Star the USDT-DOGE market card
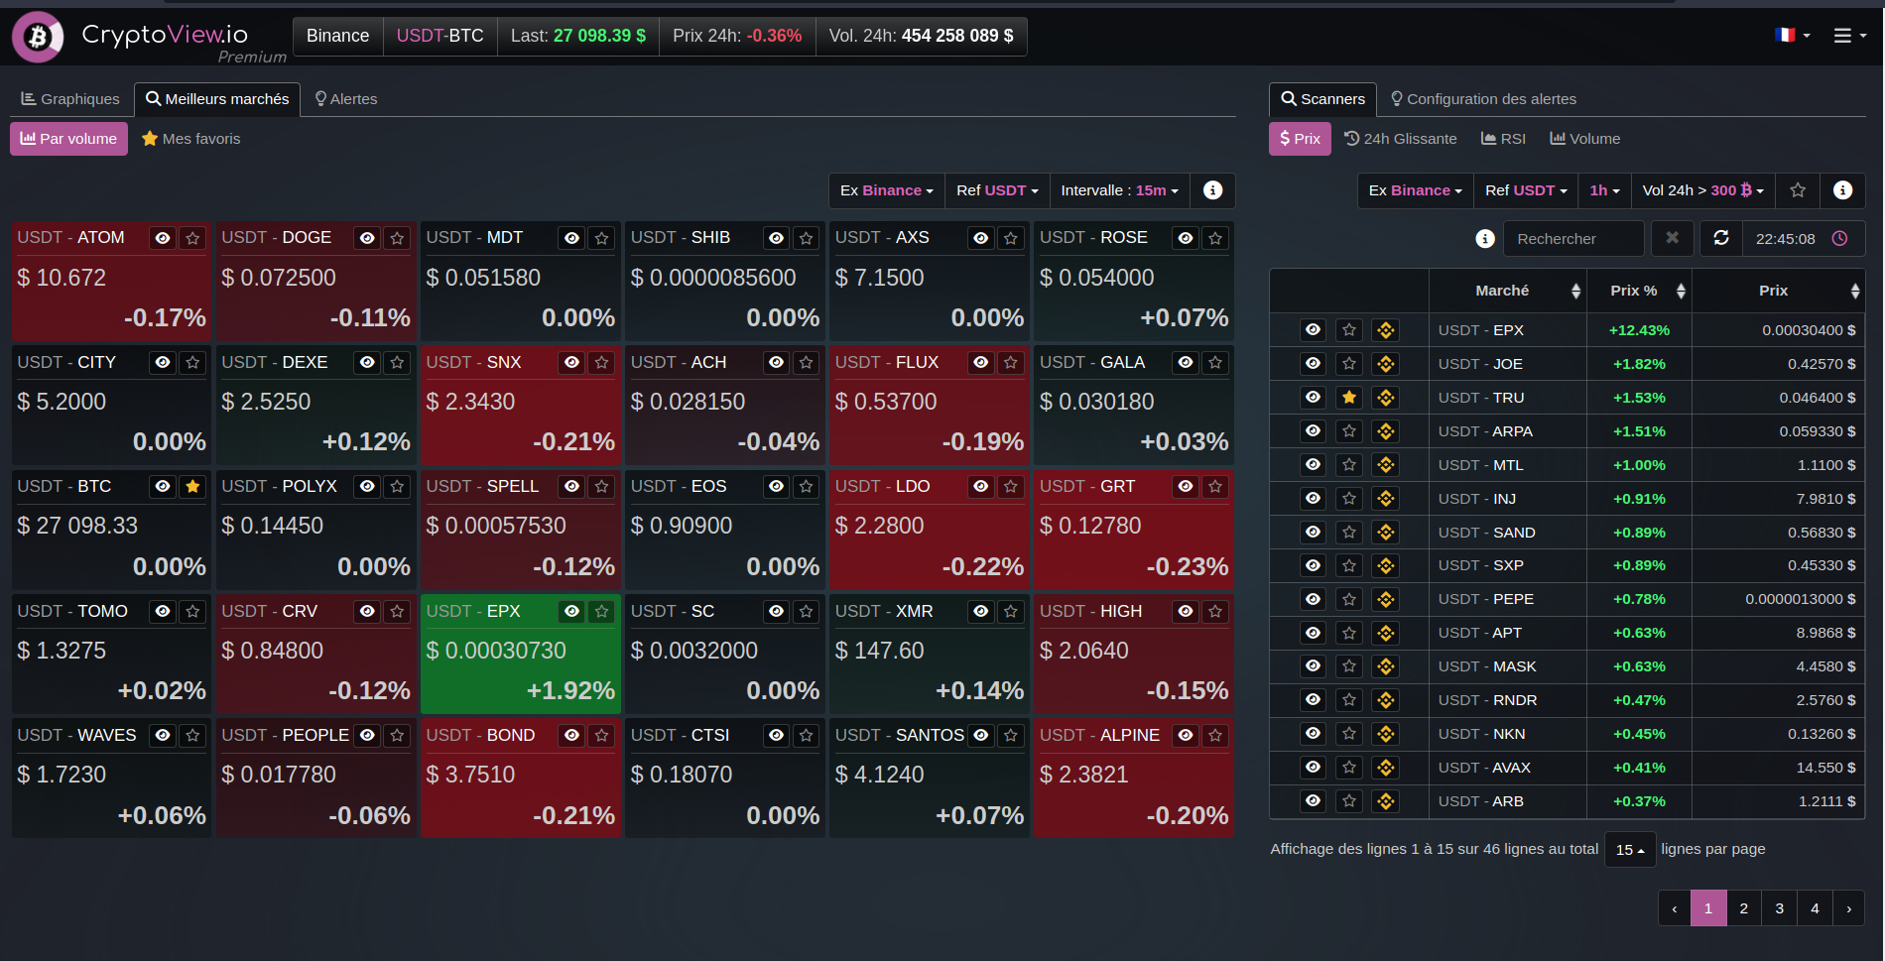This screenshot has width=1885, height=961. click(398, 238)
